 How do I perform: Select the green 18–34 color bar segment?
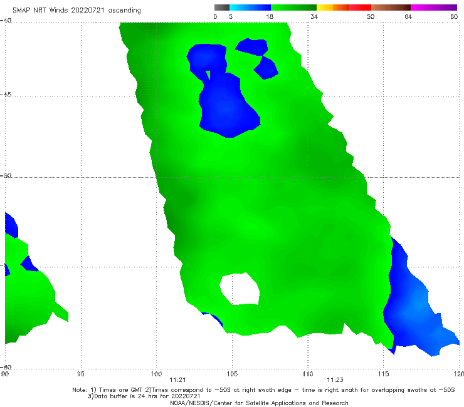coord(293,8)
